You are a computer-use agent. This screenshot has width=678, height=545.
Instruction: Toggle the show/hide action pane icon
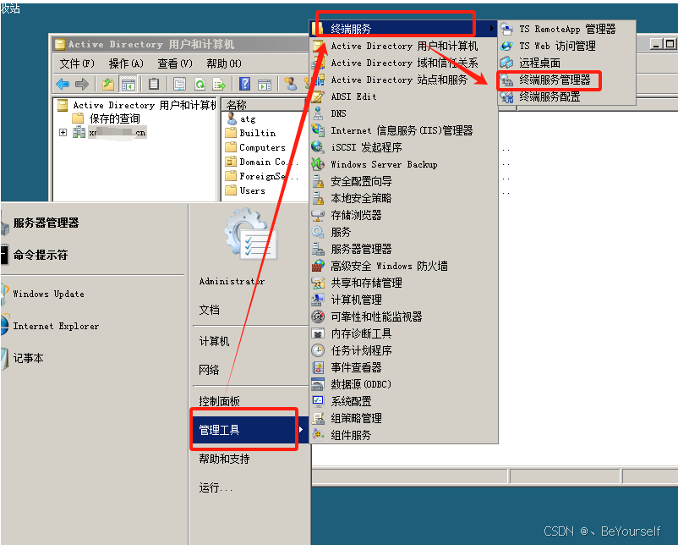coord(265,84)
